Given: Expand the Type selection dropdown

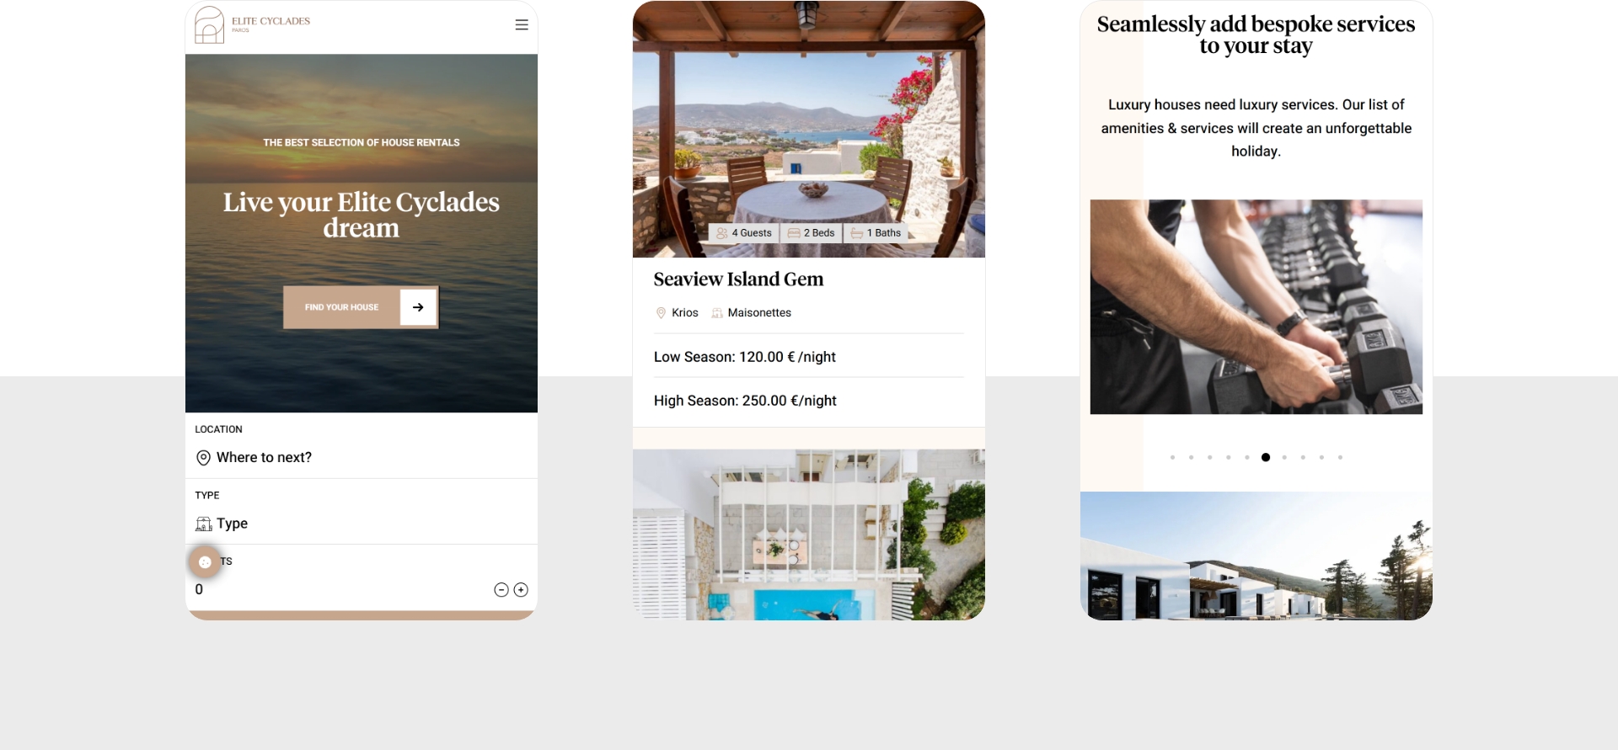Looking at the screenshot, I should point(362,524).
